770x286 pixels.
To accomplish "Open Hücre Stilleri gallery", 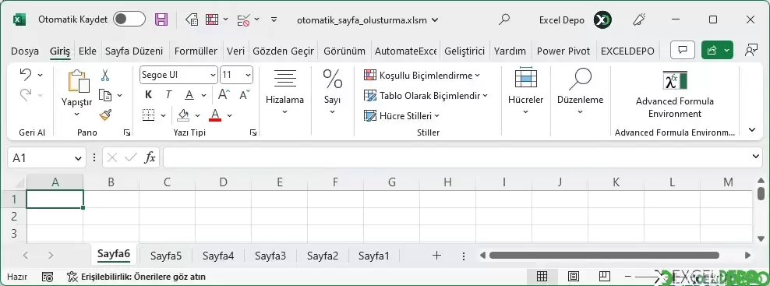I will (x=401, y=116).
